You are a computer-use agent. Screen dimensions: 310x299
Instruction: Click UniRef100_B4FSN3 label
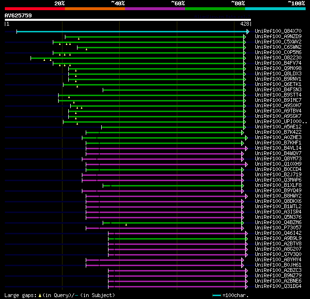pos(278,90)
